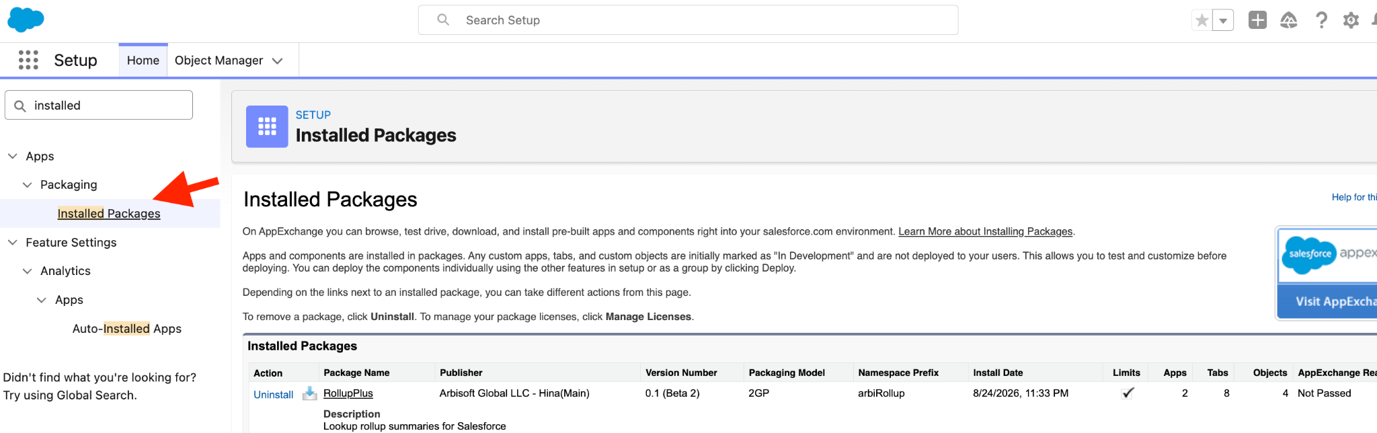Click the Tabs column header
The height and width of the screenshot is (433, 1377).
(1218, 372)
